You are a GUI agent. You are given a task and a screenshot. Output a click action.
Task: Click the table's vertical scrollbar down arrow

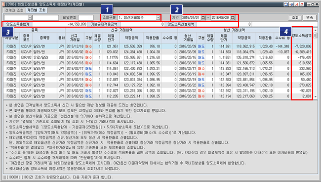316,96
